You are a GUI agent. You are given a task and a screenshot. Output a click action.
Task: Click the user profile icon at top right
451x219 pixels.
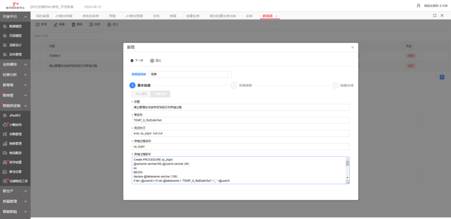tap(418, 6)
